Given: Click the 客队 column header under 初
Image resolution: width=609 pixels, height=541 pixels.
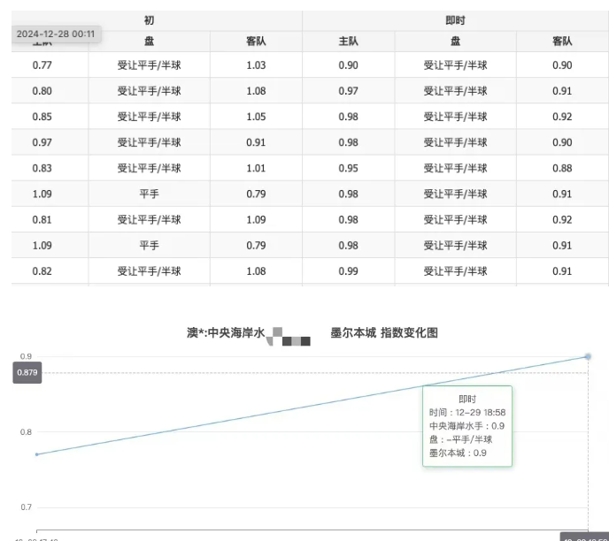Looking at the screenshot, I should (x=257, y=42).
